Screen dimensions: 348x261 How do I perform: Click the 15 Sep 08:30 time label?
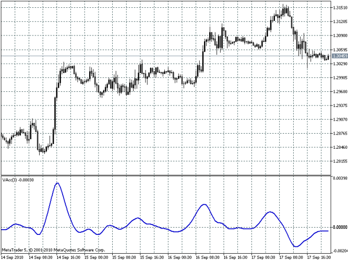point(124,257)
